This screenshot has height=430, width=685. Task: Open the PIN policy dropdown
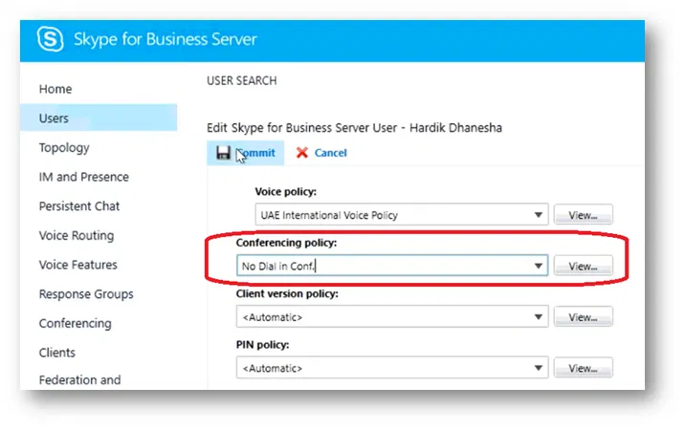click(x=392, y=368)
